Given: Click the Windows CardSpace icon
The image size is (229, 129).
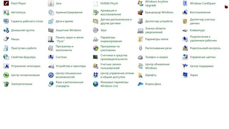Looking at the screenshot, I should click(x=185, y=3).
